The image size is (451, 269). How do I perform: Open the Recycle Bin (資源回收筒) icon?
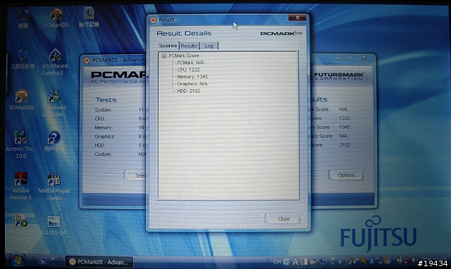(x=23, y=59)
